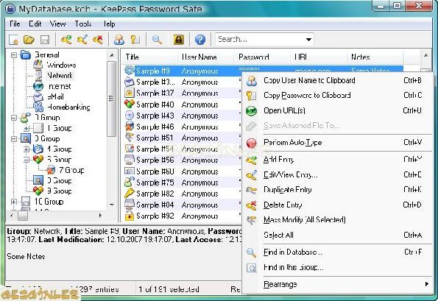The image size is (438, 301).
Task: Choose Edit/View Entry from context menu
Action: pos(337,175)
